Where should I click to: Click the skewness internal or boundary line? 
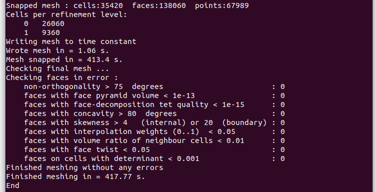(x=154, y=122)
